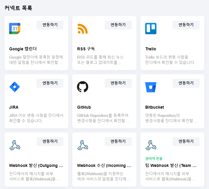Click the RSS 피드를 통해 description
The image size is (209, 189).
click(x=100, y=60)
